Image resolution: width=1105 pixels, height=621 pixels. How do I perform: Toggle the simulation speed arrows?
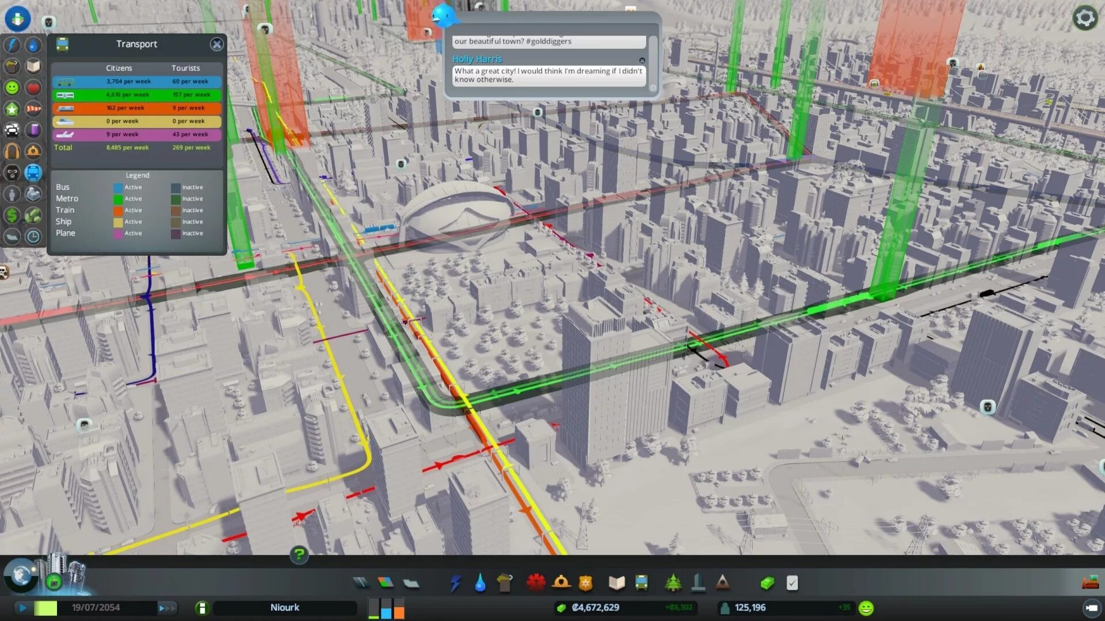[167, 608]
